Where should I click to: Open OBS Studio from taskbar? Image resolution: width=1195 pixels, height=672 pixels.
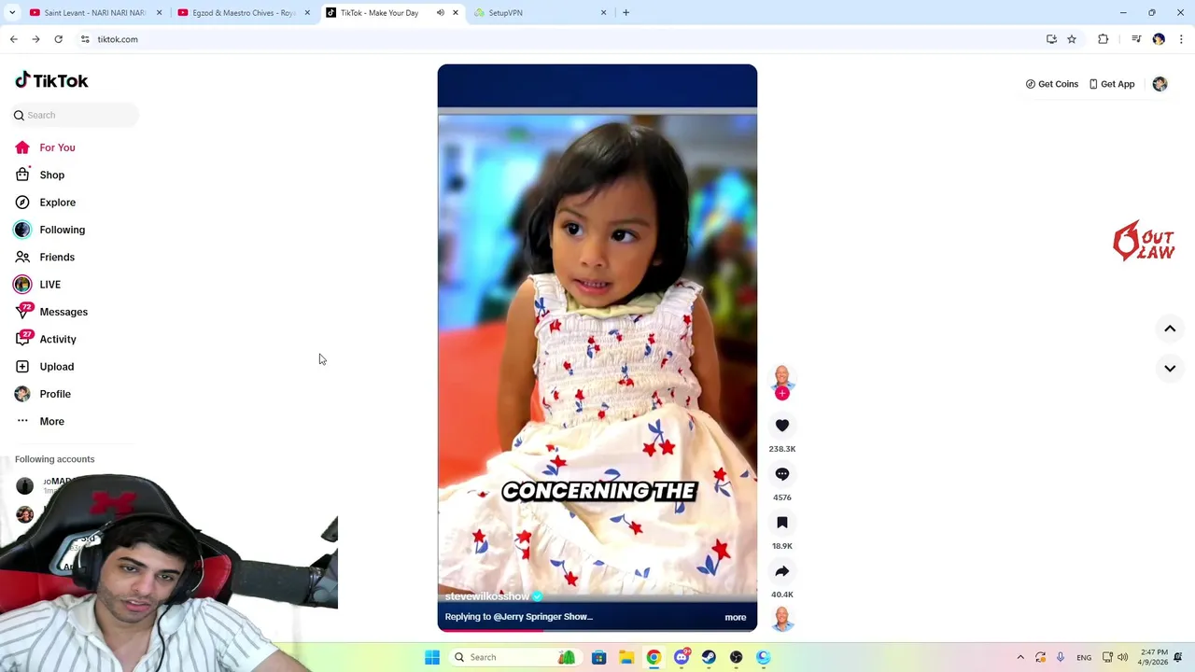737,657
